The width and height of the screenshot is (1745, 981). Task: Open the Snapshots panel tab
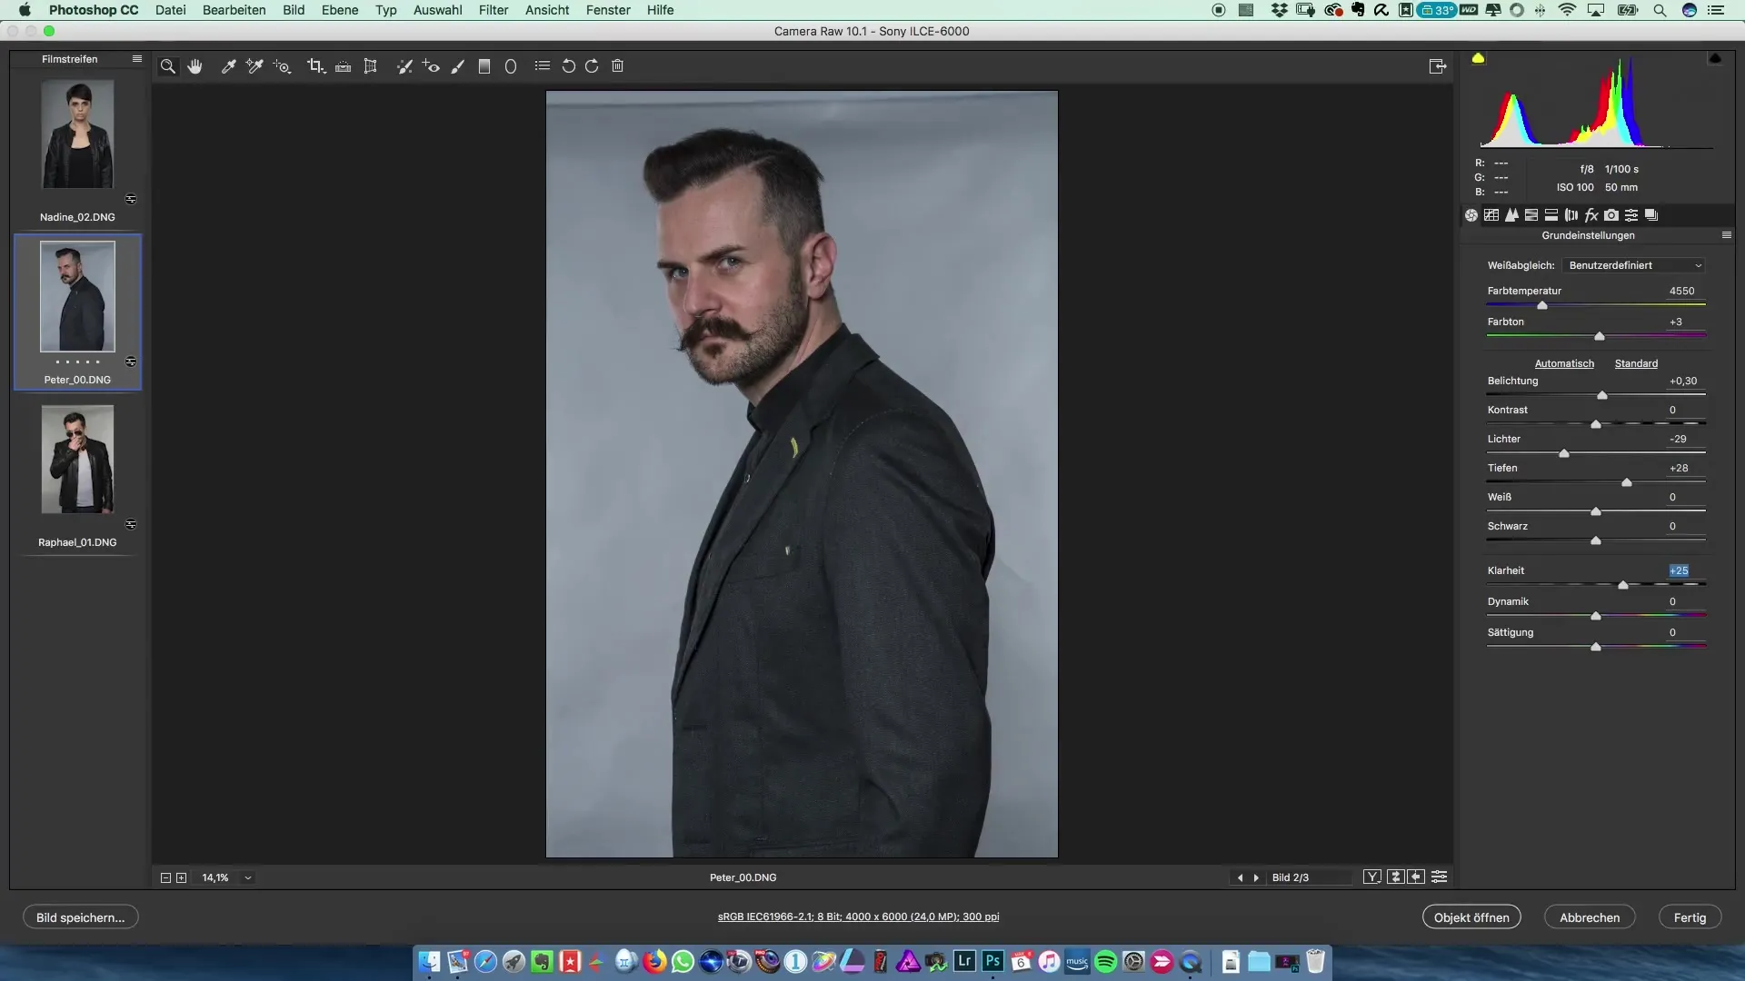pos(1651,215)
